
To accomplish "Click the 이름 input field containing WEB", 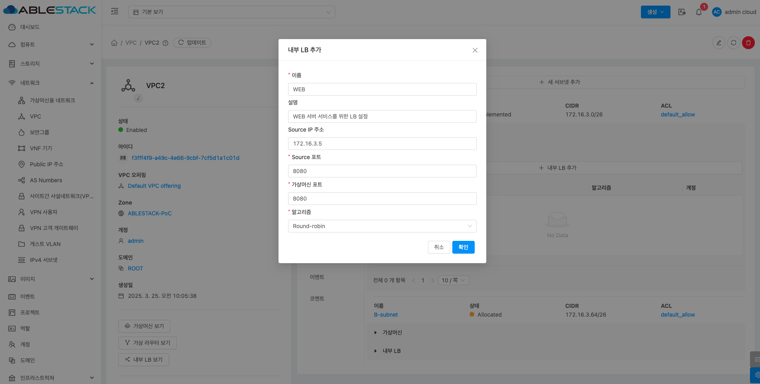I will point(382,89).
